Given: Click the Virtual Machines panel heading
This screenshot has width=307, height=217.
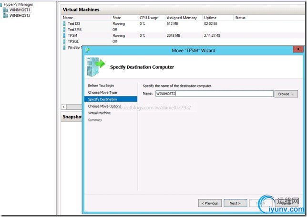Looking at the screenshot, I should coord(81,10).
